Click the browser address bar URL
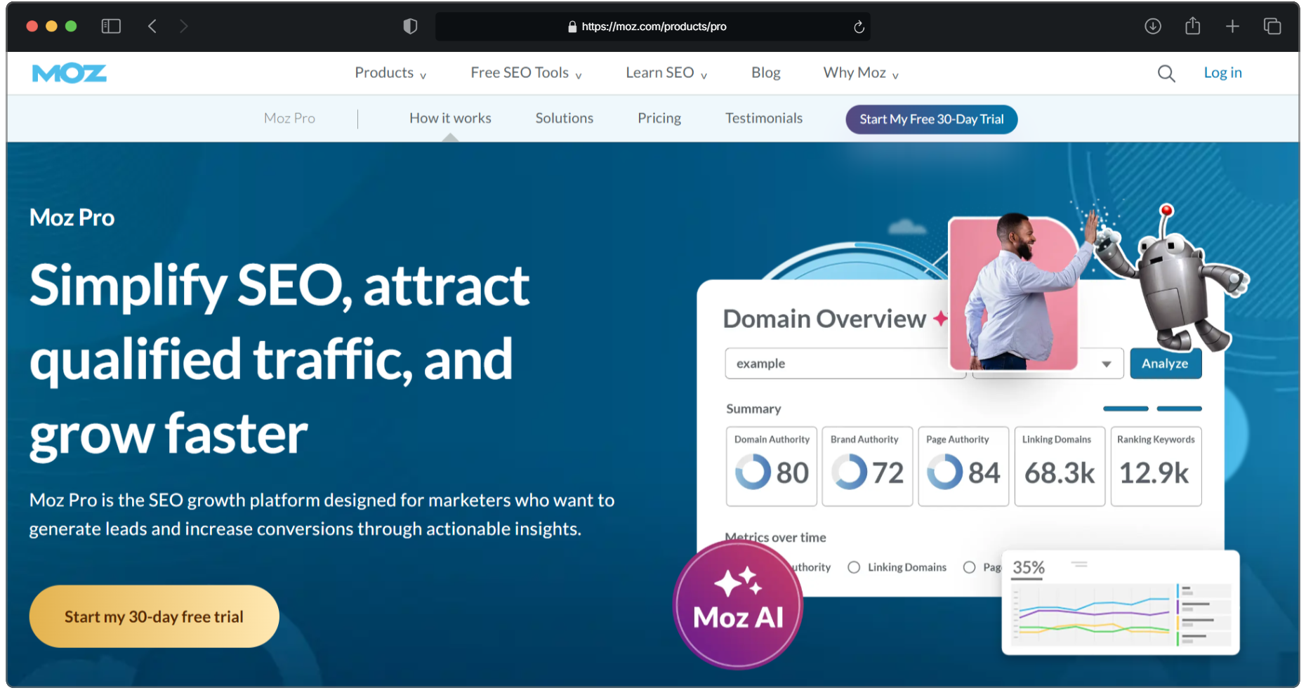1306x695 pixels. pyautogui.click(x=654, y=27)
